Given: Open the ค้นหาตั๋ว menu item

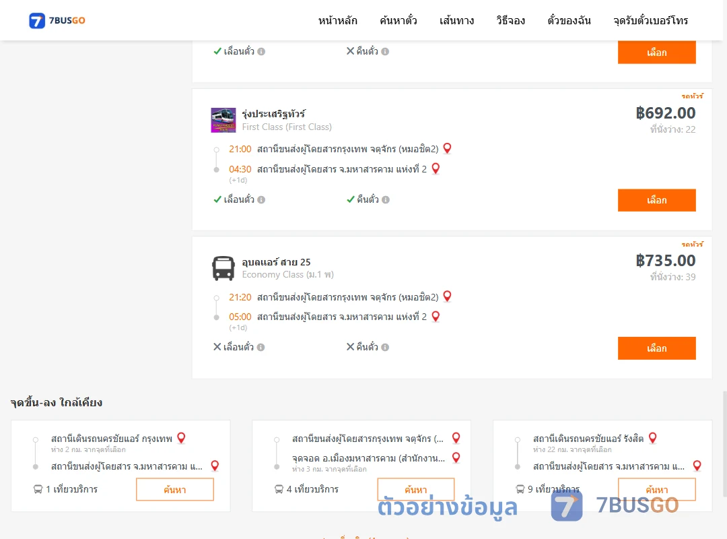Looking at the screenshot, I should click(x=399, y=20).
